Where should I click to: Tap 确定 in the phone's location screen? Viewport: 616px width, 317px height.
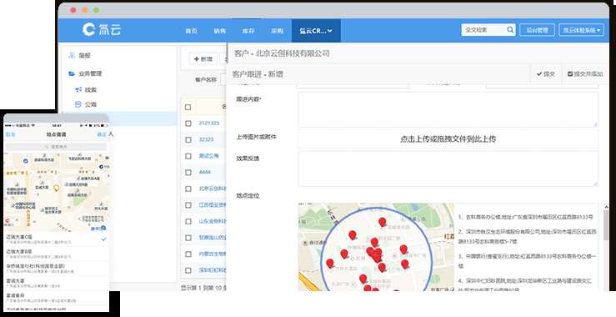(x=102, y=134)
